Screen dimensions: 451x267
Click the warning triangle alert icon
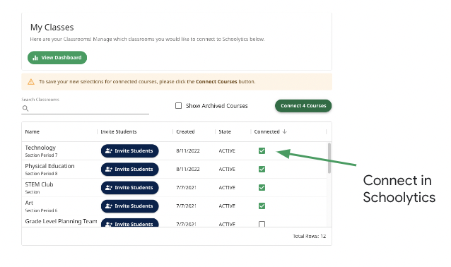pos(31,82)
